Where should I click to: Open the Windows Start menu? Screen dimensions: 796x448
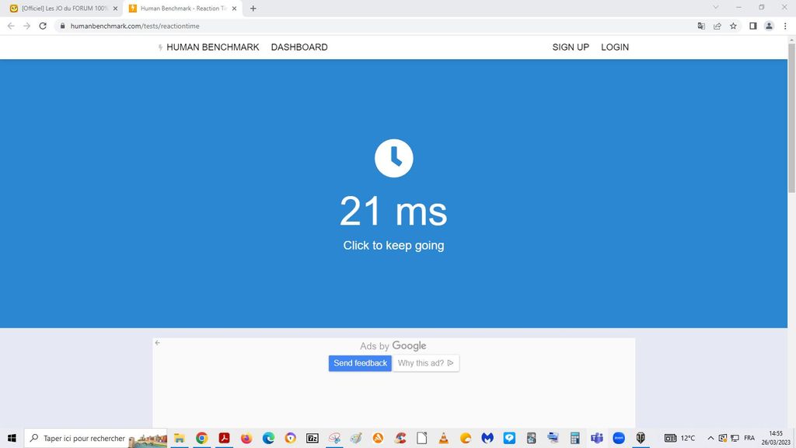12,438
